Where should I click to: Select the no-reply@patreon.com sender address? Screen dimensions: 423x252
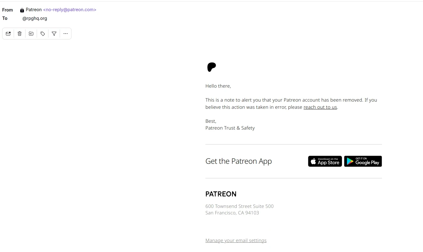(x=70, y=10)
